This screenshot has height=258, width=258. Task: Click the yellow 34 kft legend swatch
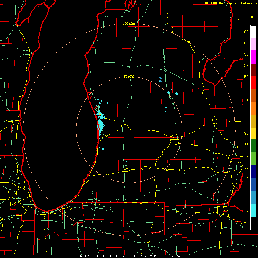(x=253, y=134)
